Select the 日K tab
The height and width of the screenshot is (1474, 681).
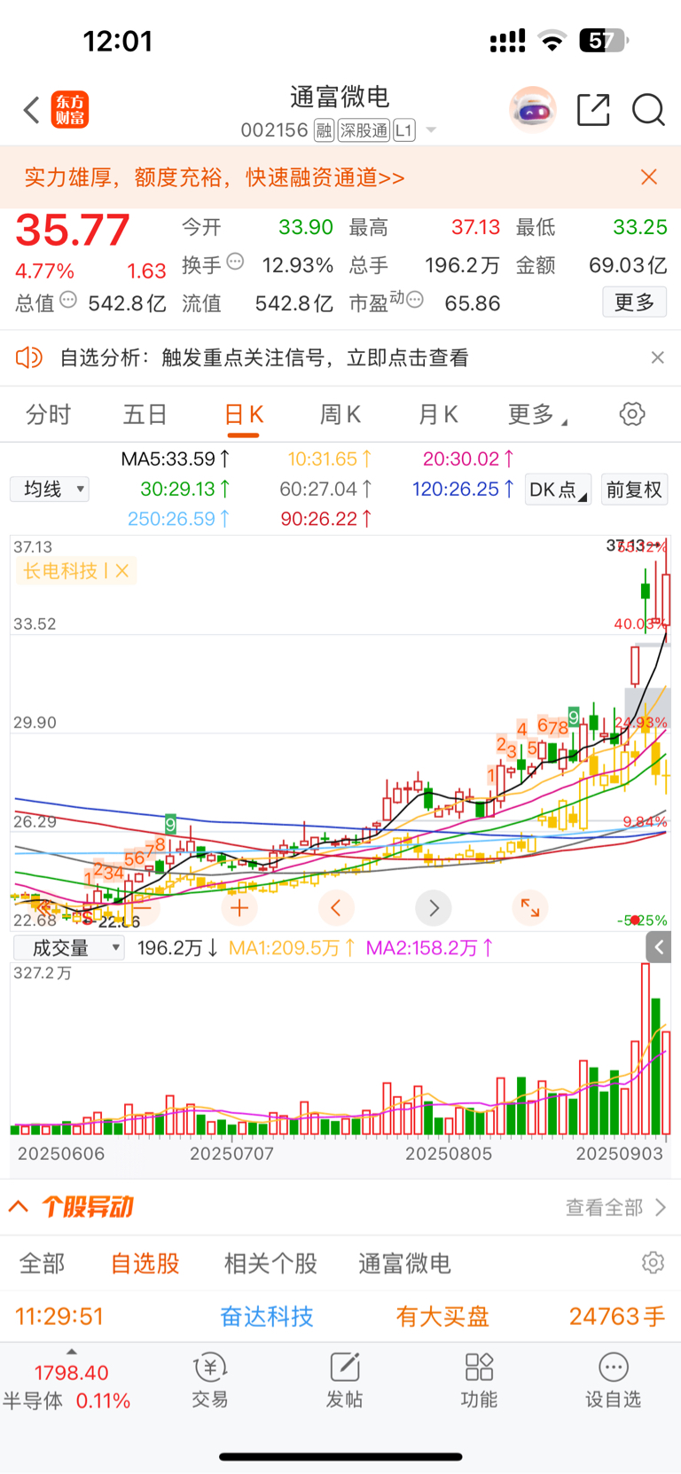coord(243,415)
